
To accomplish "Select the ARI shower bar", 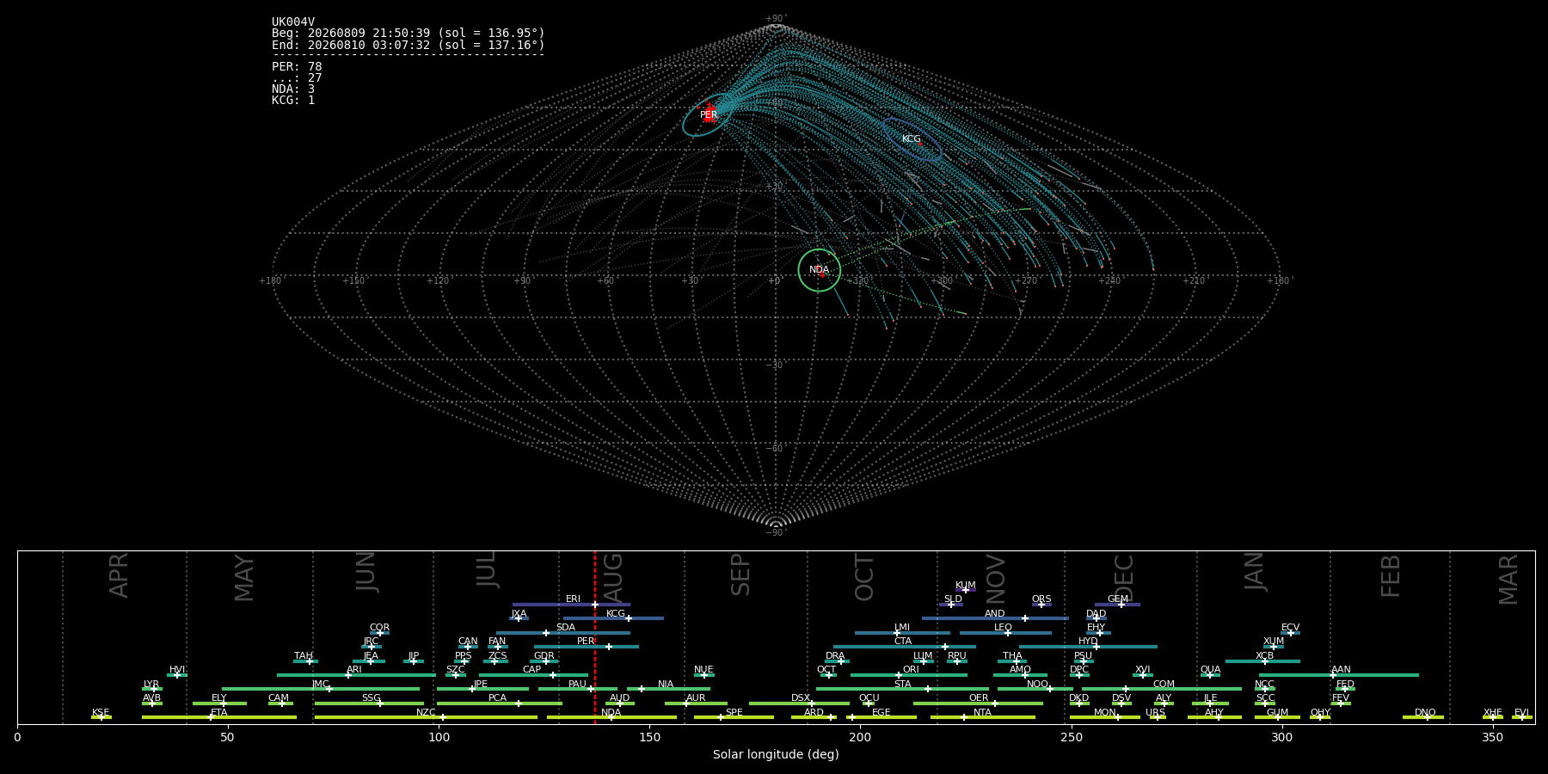I will 356,675.
